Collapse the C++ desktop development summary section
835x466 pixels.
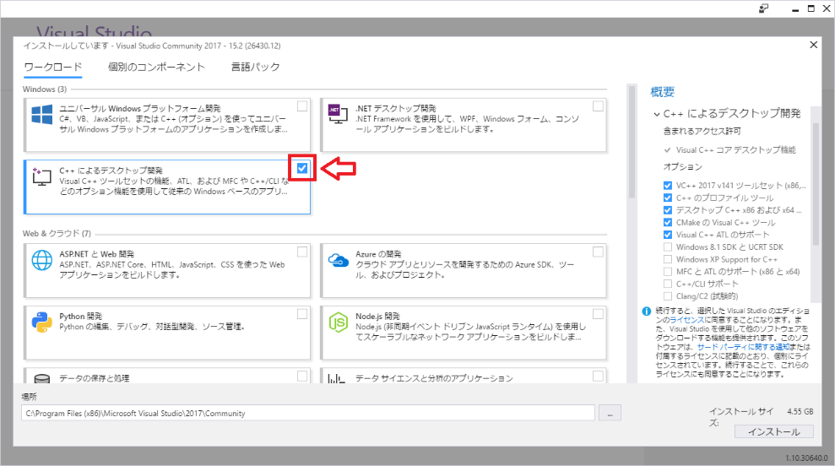pos(657,114)
